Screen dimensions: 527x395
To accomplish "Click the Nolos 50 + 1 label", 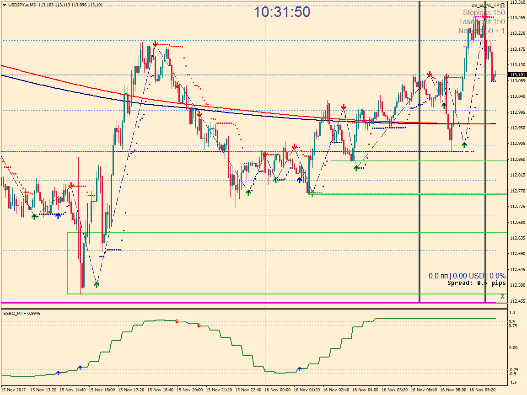I will (x=481, y=31).
